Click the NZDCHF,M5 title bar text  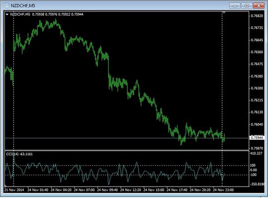point(23,6)
